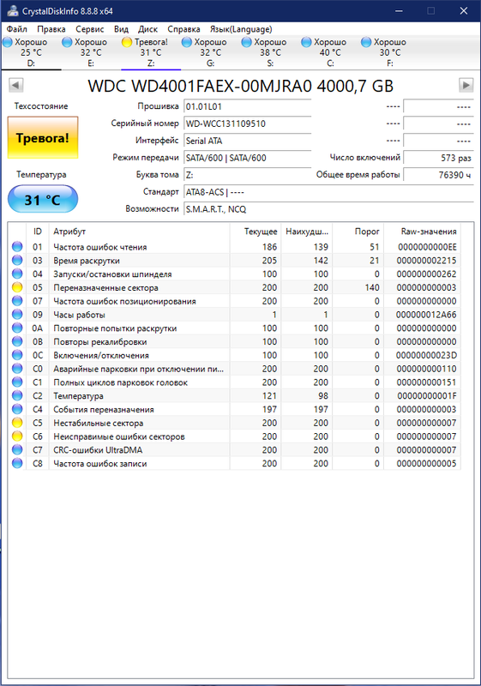Image resolution: width=481 pixels, height=686 pixels.
Task: Click status icon of attribute C0 row
Action: point(17,369)
